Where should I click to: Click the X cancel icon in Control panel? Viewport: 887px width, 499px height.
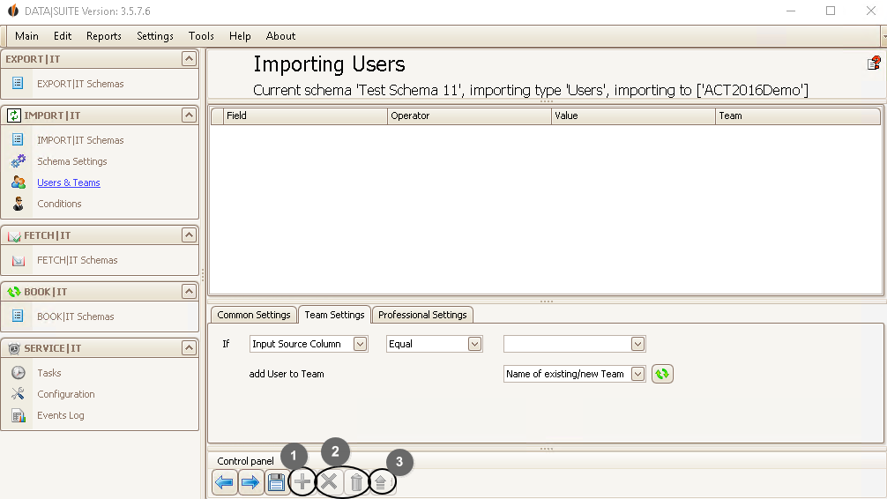329,482
